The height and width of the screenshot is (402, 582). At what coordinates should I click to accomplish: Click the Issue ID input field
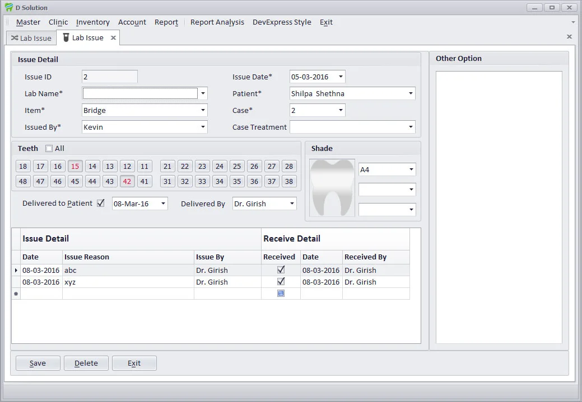pyautogui.click(x=109, y=77)
